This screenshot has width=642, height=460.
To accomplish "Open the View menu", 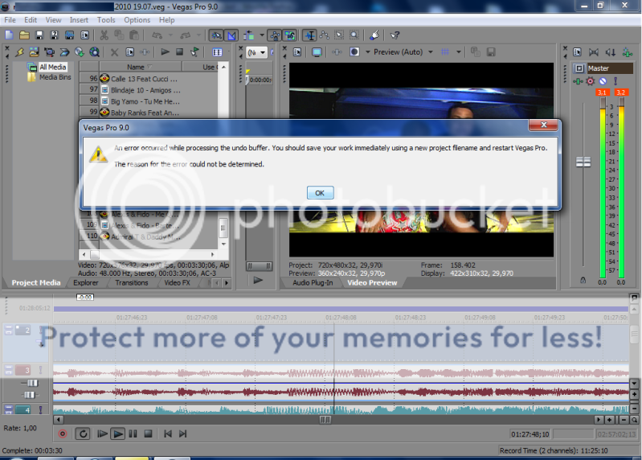I will click(x=53, y=19).
